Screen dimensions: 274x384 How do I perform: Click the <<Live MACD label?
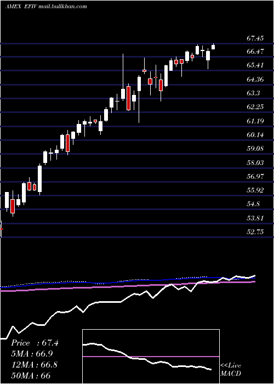(231, 370)
